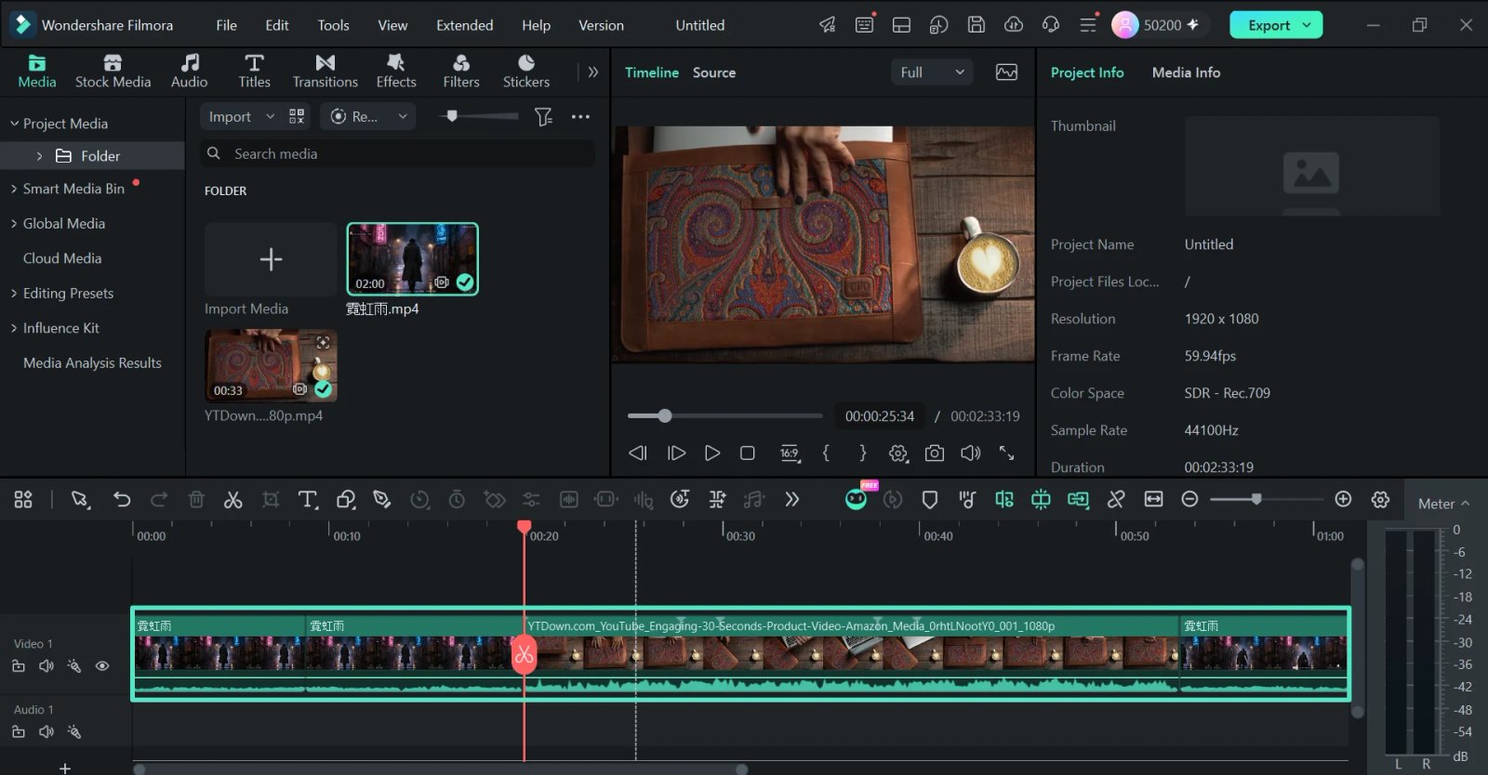Open the Effects tab
Viewport: 1488px width, 775px height.
coord(396,72)
